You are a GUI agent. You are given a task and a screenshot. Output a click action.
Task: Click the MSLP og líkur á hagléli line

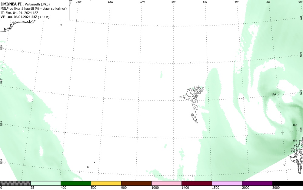34,8
